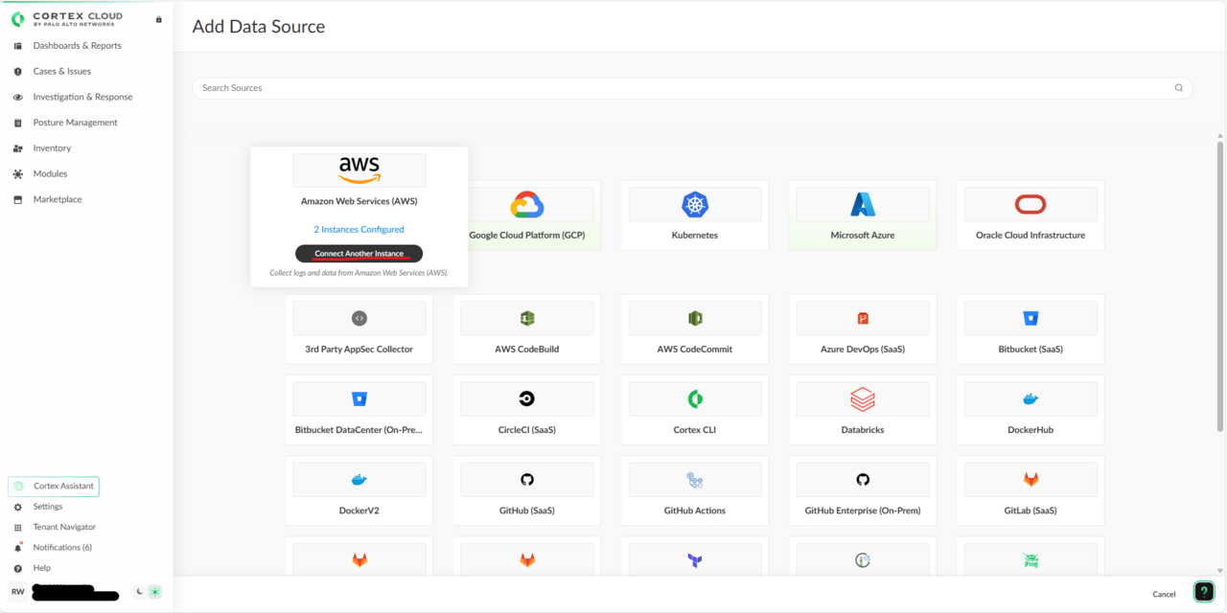1227x613 pixels.
Task: Open the Modules section
Action: pos(50,174)
